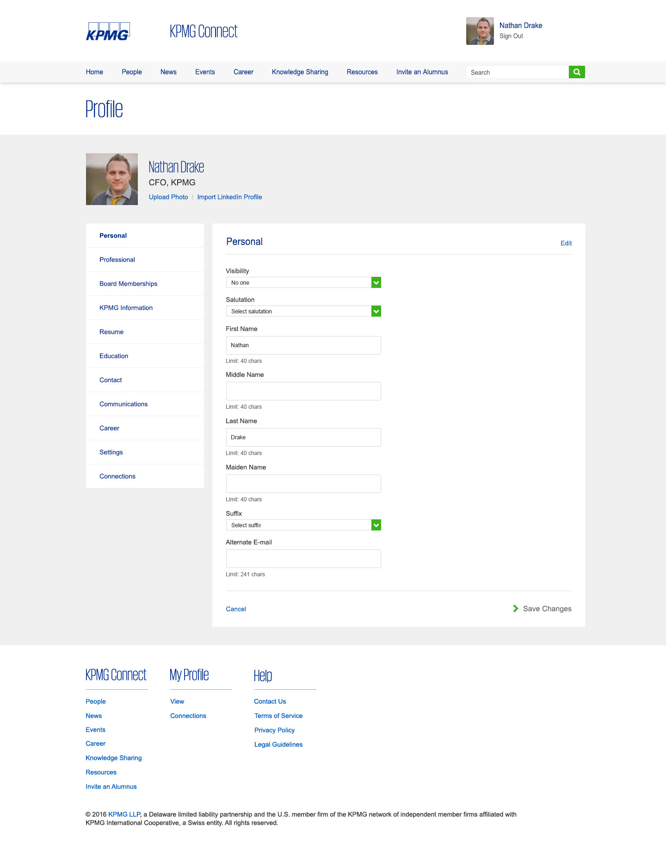
Task: Open footer People link
Action: pos(96,701)
